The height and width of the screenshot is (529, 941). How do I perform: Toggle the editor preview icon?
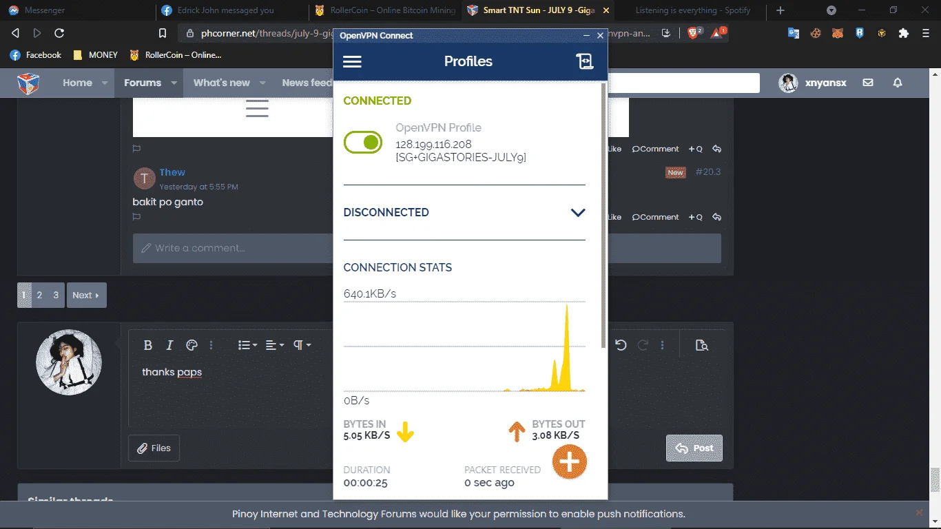(702, 345)
